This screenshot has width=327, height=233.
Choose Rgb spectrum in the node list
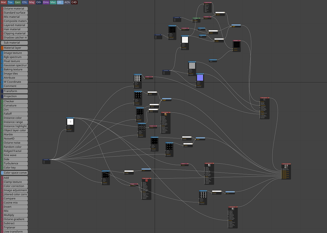pos(14,57)
